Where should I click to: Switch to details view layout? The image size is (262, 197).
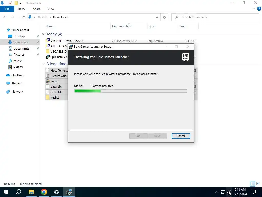coord(253,184)
